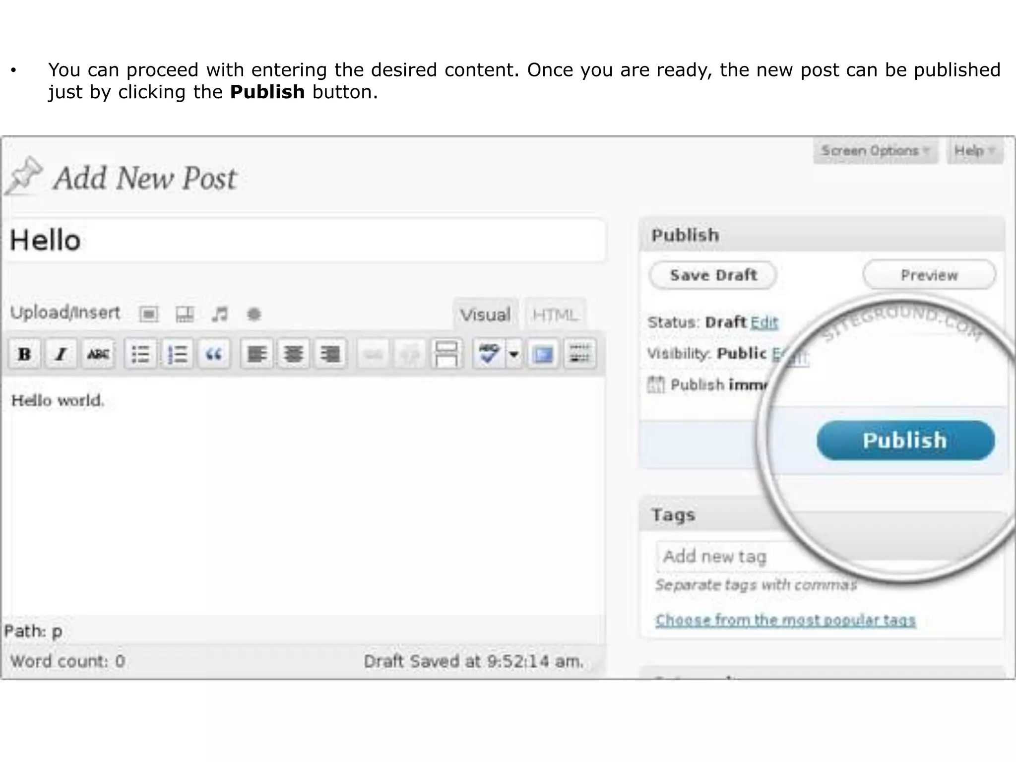
Task: Click the Add Video icon
Action: (x=185, y=314)
